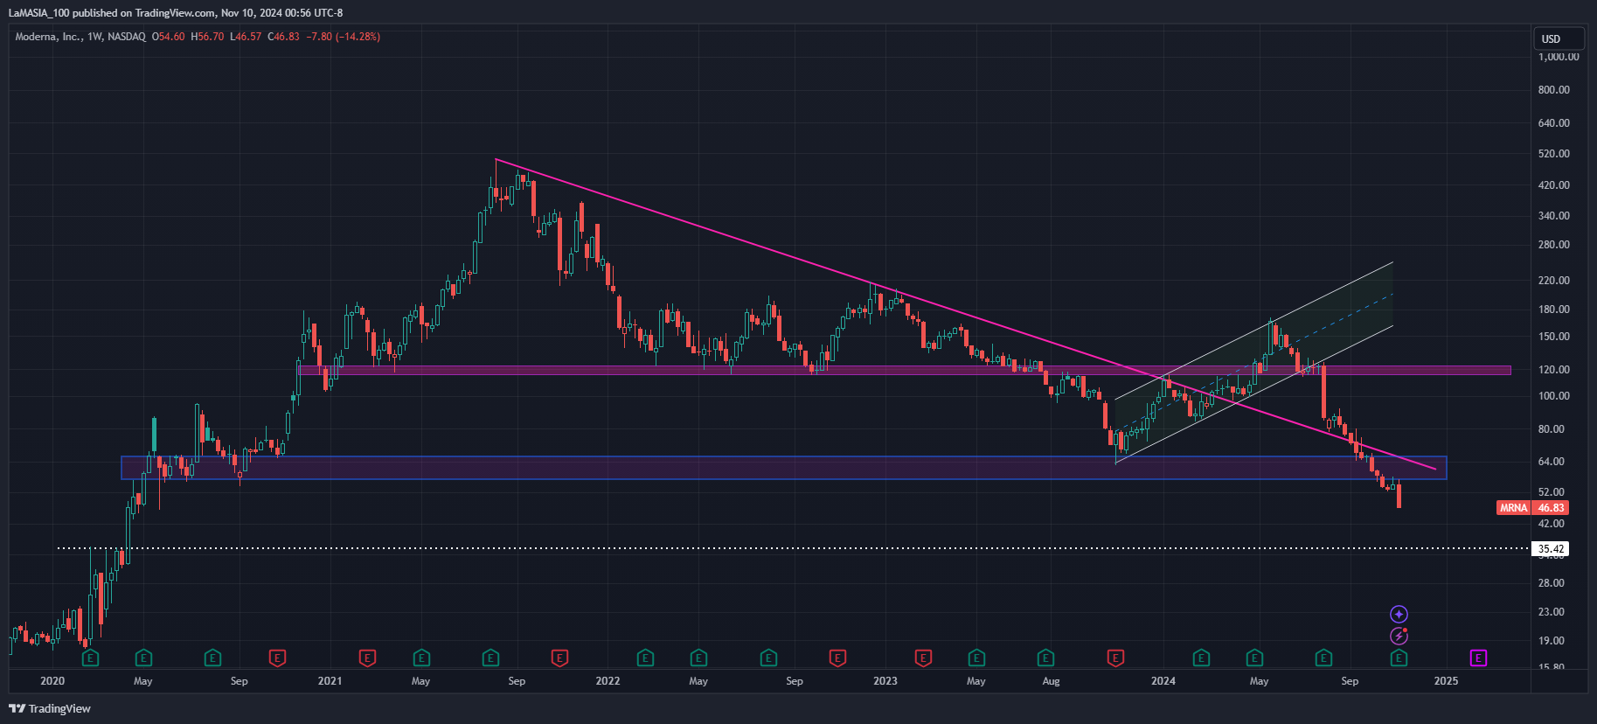This screenshot has width=1597, height=724.
Task: Click earnings marker directly above May 2023
Action: click(976, 658)
